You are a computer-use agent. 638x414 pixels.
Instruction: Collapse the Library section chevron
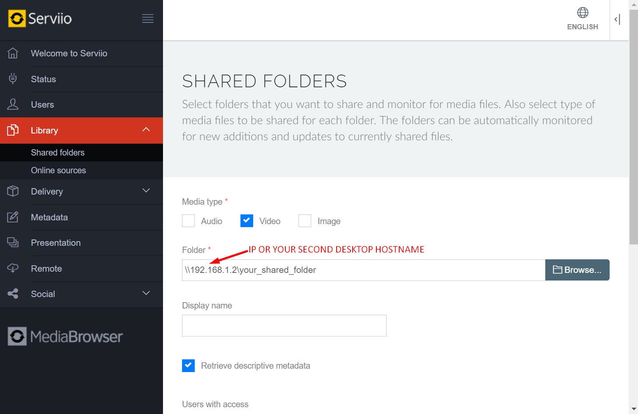146,130
